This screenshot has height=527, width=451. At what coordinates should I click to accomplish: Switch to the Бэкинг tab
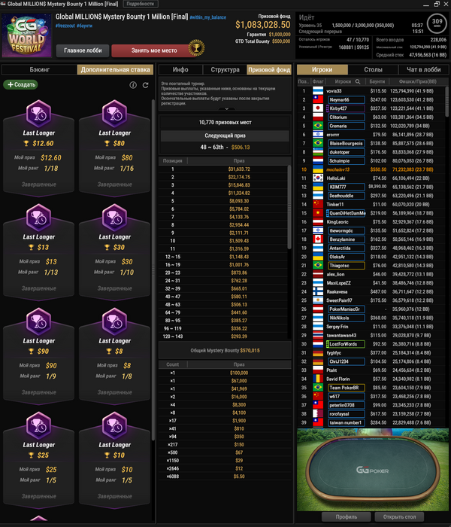[39, 69]
